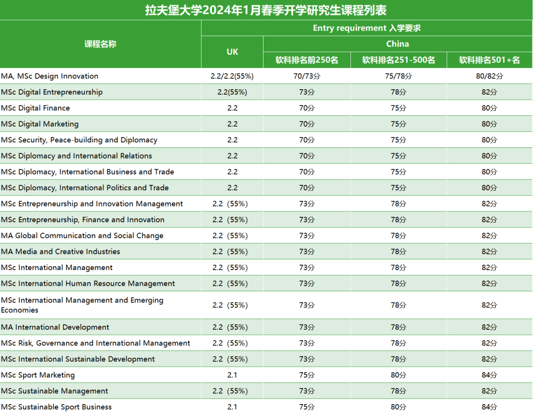The width and height of the screenshot is (533, 414).
Task: Click the UK column header
Action: (232, 52)
